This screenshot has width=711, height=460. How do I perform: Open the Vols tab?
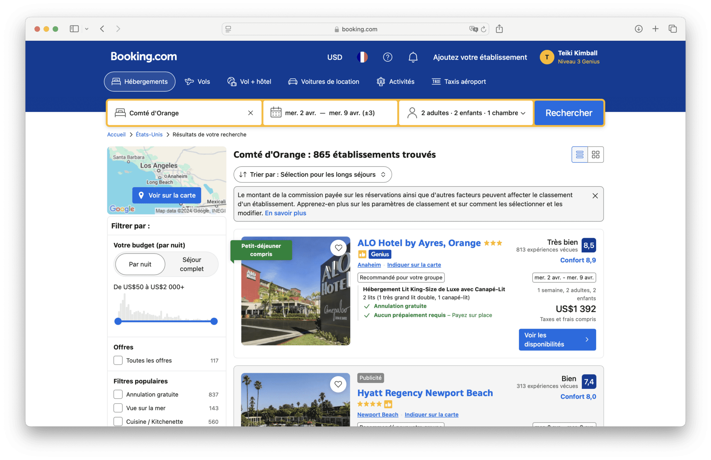198,81
